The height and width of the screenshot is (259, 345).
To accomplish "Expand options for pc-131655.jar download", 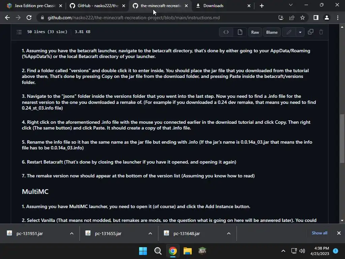I will (x=150, y=233).
